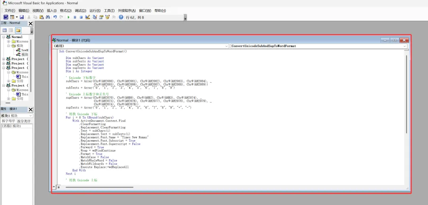Close the 属性 - 模块1 properties panel

pos(31,109)
